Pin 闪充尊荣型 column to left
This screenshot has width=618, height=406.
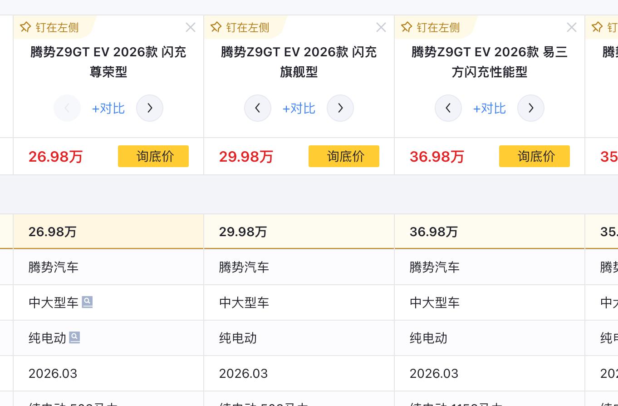pyautogui.click(x=50, y=28)
